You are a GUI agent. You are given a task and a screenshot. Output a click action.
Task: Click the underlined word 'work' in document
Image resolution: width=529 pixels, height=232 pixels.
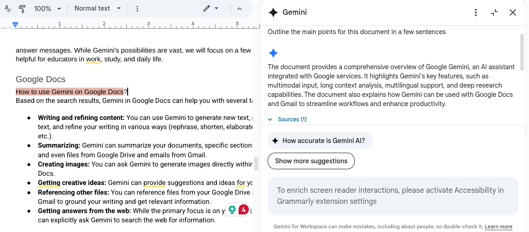93,59
